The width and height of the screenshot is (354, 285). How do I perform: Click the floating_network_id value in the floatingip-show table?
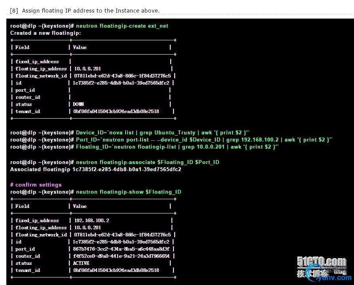click(x=122, y=234)
